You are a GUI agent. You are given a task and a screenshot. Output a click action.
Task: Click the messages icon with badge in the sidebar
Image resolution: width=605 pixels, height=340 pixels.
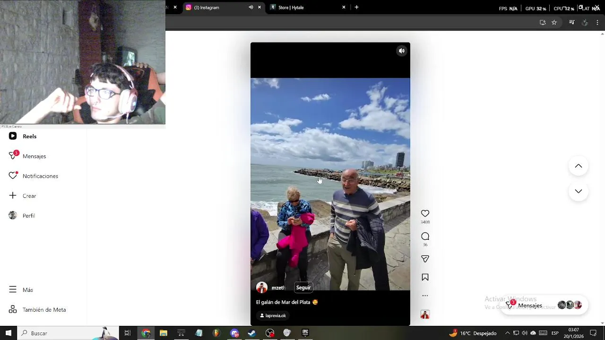point(13,156)
